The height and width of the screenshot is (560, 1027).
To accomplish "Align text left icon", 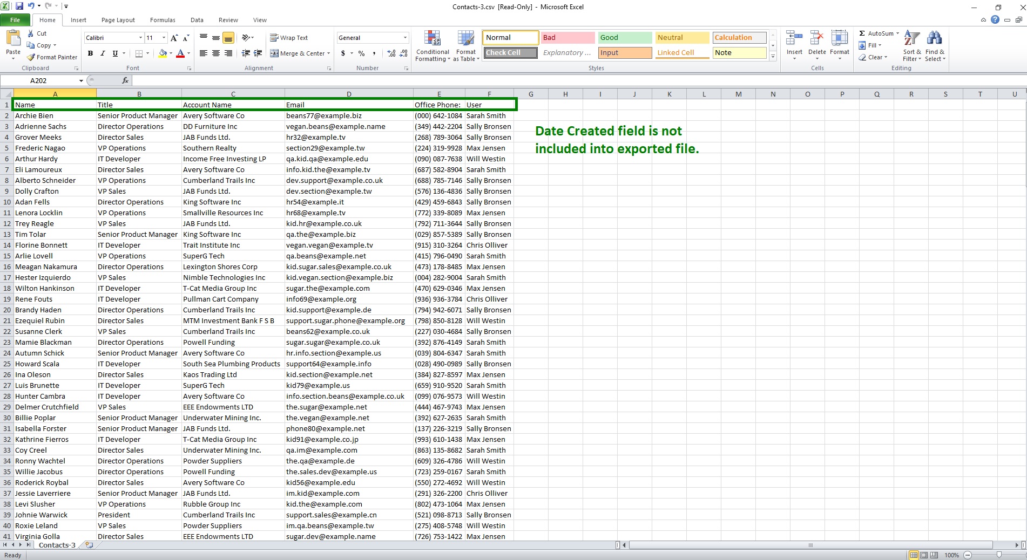I will [x=204, y=53].
